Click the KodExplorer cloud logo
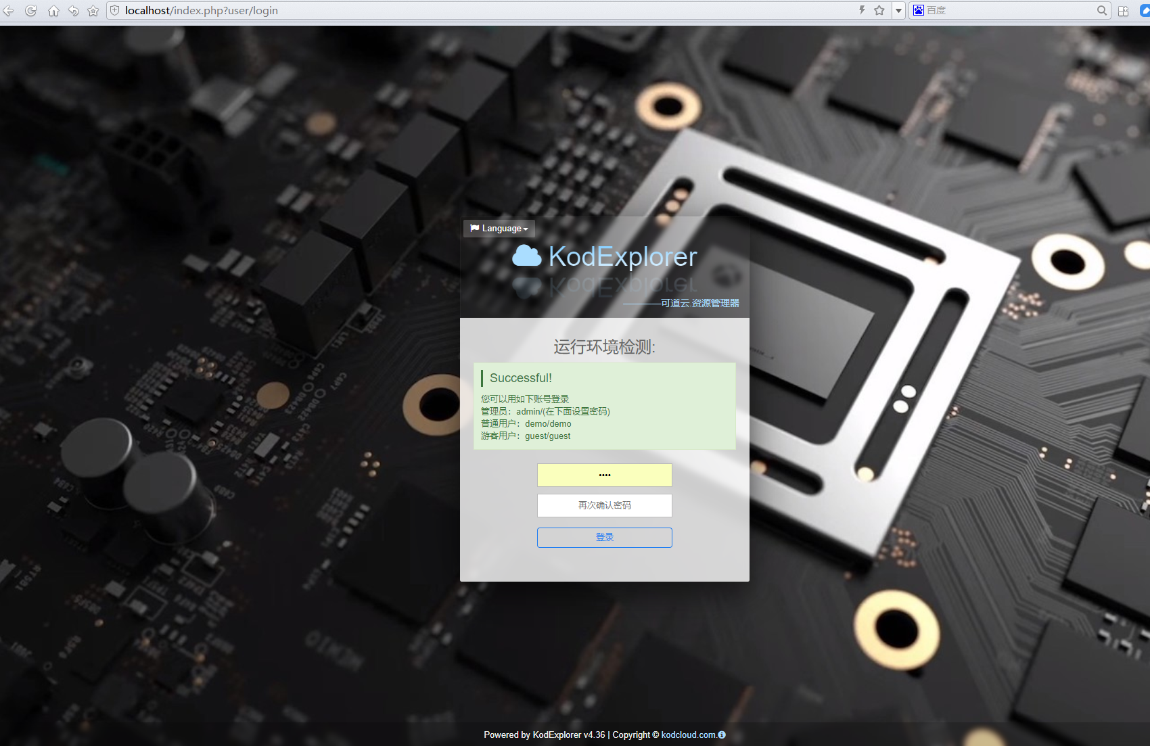 click(527, 256)
